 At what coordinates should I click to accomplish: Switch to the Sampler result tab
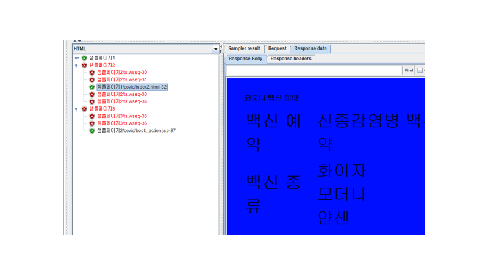coord(244,49)
